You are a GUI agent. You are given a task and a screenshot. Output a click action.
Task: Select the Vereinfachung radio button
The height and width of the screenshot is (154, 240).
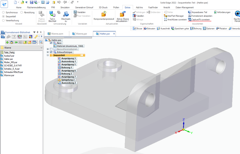coord(3,21)
